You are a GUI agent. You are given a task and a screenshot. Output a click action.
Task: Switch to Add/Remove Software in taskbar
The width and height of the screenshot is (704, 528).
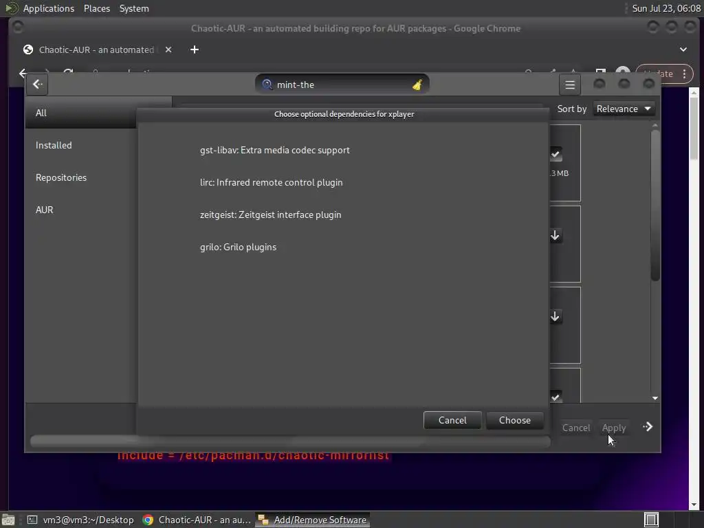[x=313, y=520]
